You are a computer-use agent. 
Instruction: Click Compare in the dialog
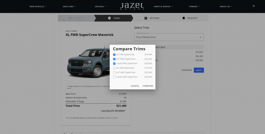[148, 86]
